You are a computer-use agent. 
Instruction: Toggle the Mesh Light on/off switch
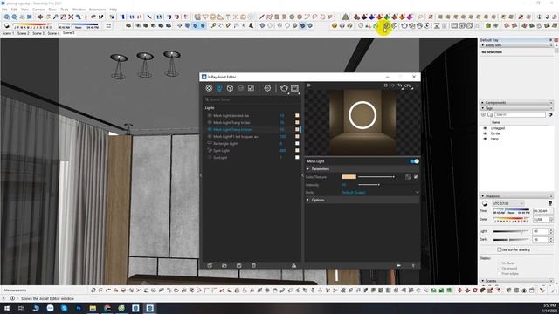414,161
